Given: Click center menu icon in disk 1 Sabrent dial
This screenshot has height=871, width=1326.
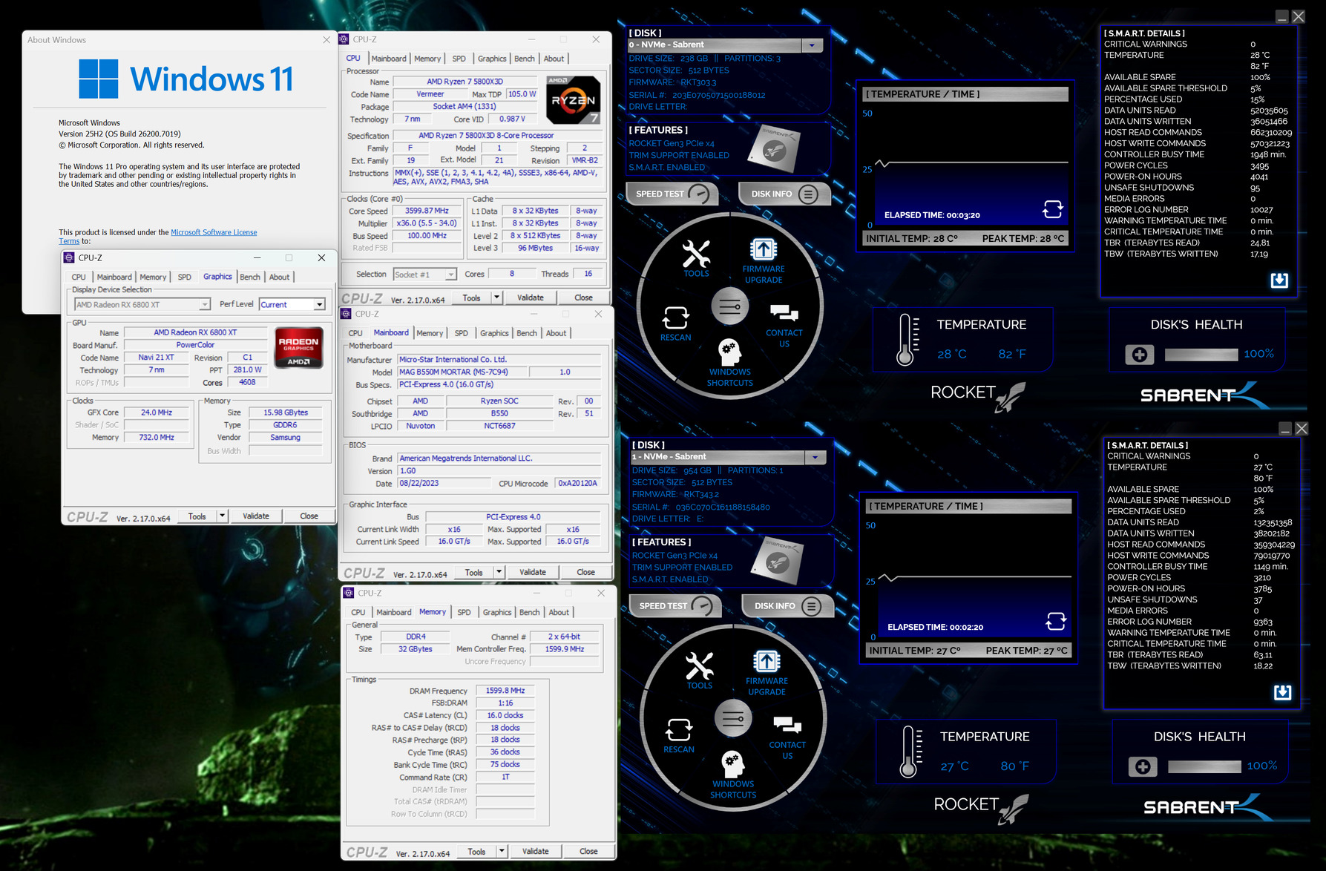Looking at the screenshot, I should [x=732, y=718].
